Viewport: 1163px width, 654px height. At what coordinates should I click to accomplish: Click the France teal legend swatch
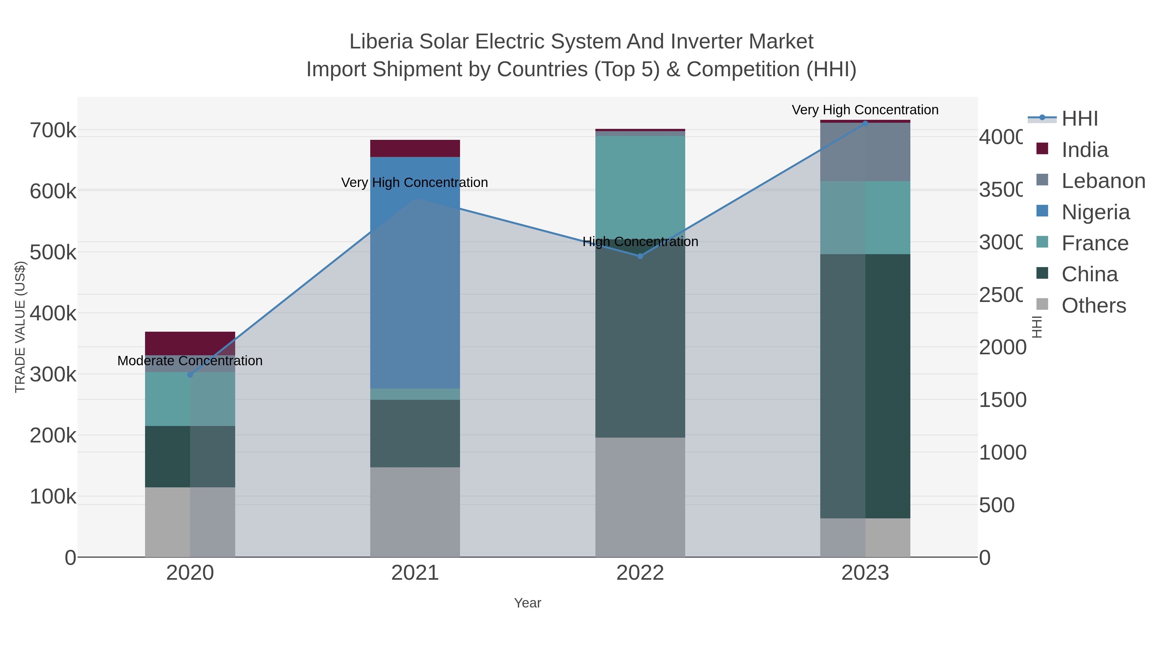coord(1042,242)
